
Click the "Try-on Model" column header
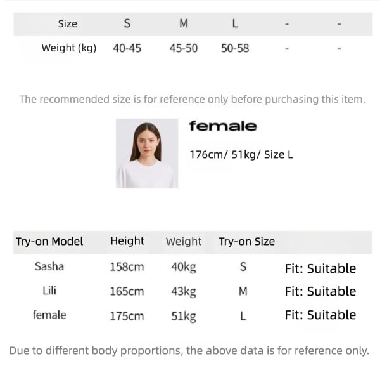coord(49,241)
